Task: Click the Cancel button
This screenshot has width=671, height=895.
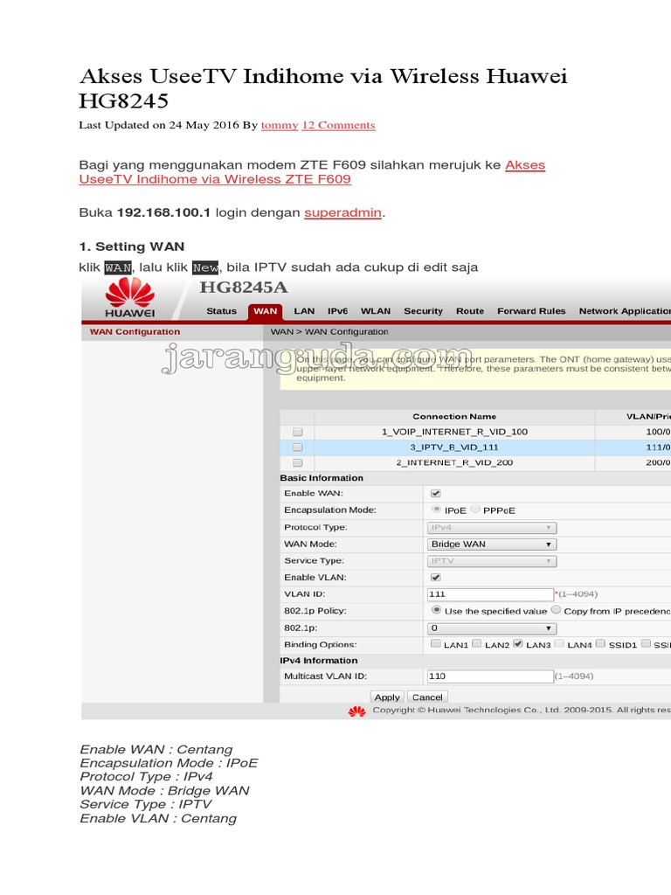Action: [427, 697]
